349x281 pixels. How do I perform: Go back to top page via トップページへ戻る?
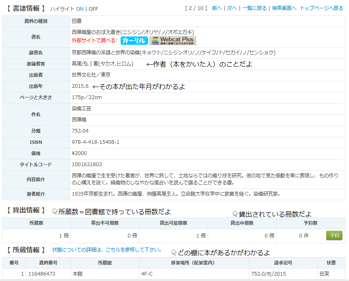click(321, 8)
